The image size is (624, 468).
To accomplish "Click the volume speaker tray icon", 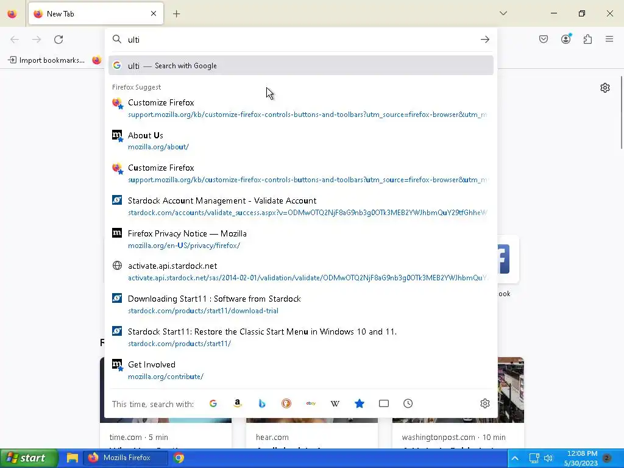I will (548, 458).
